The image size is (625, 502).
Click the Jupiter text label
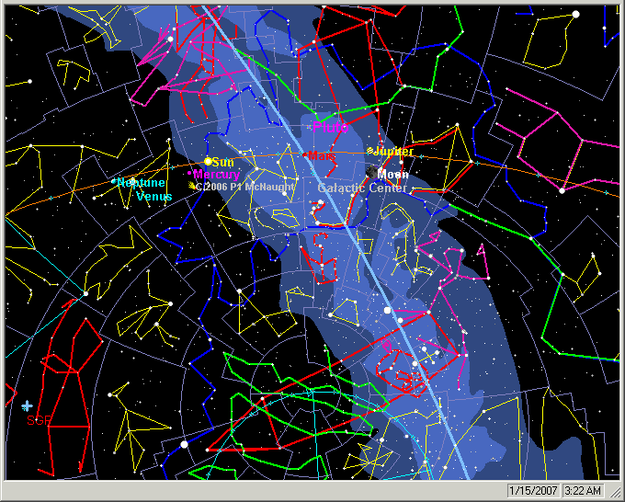393,151
